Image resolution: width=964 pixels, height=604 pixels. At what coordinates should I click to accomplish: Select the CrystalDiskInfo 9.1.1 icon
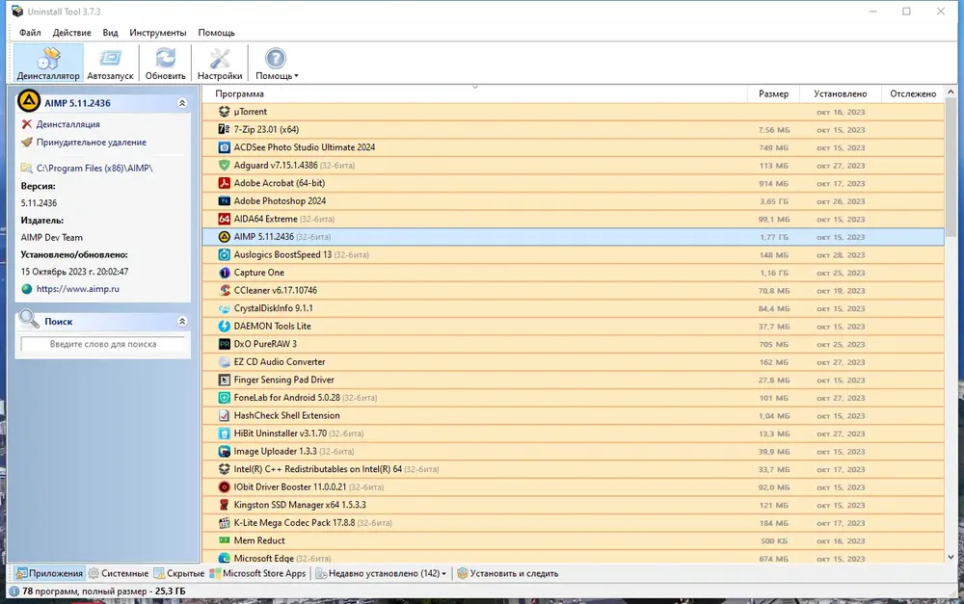(x=225, y=308)
